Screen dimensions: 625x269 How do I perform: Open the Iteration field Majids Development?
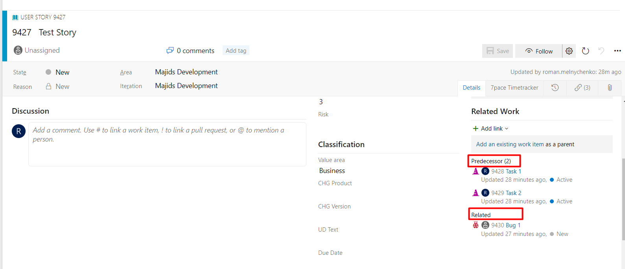pyautogui.click(x=186, y=86)
